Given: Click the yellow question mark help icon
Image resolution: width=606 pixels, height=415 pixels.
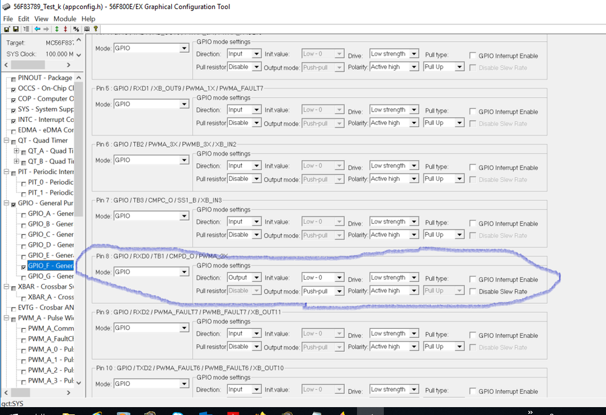Looking at the screenshot, I should [x=95, y=29].
